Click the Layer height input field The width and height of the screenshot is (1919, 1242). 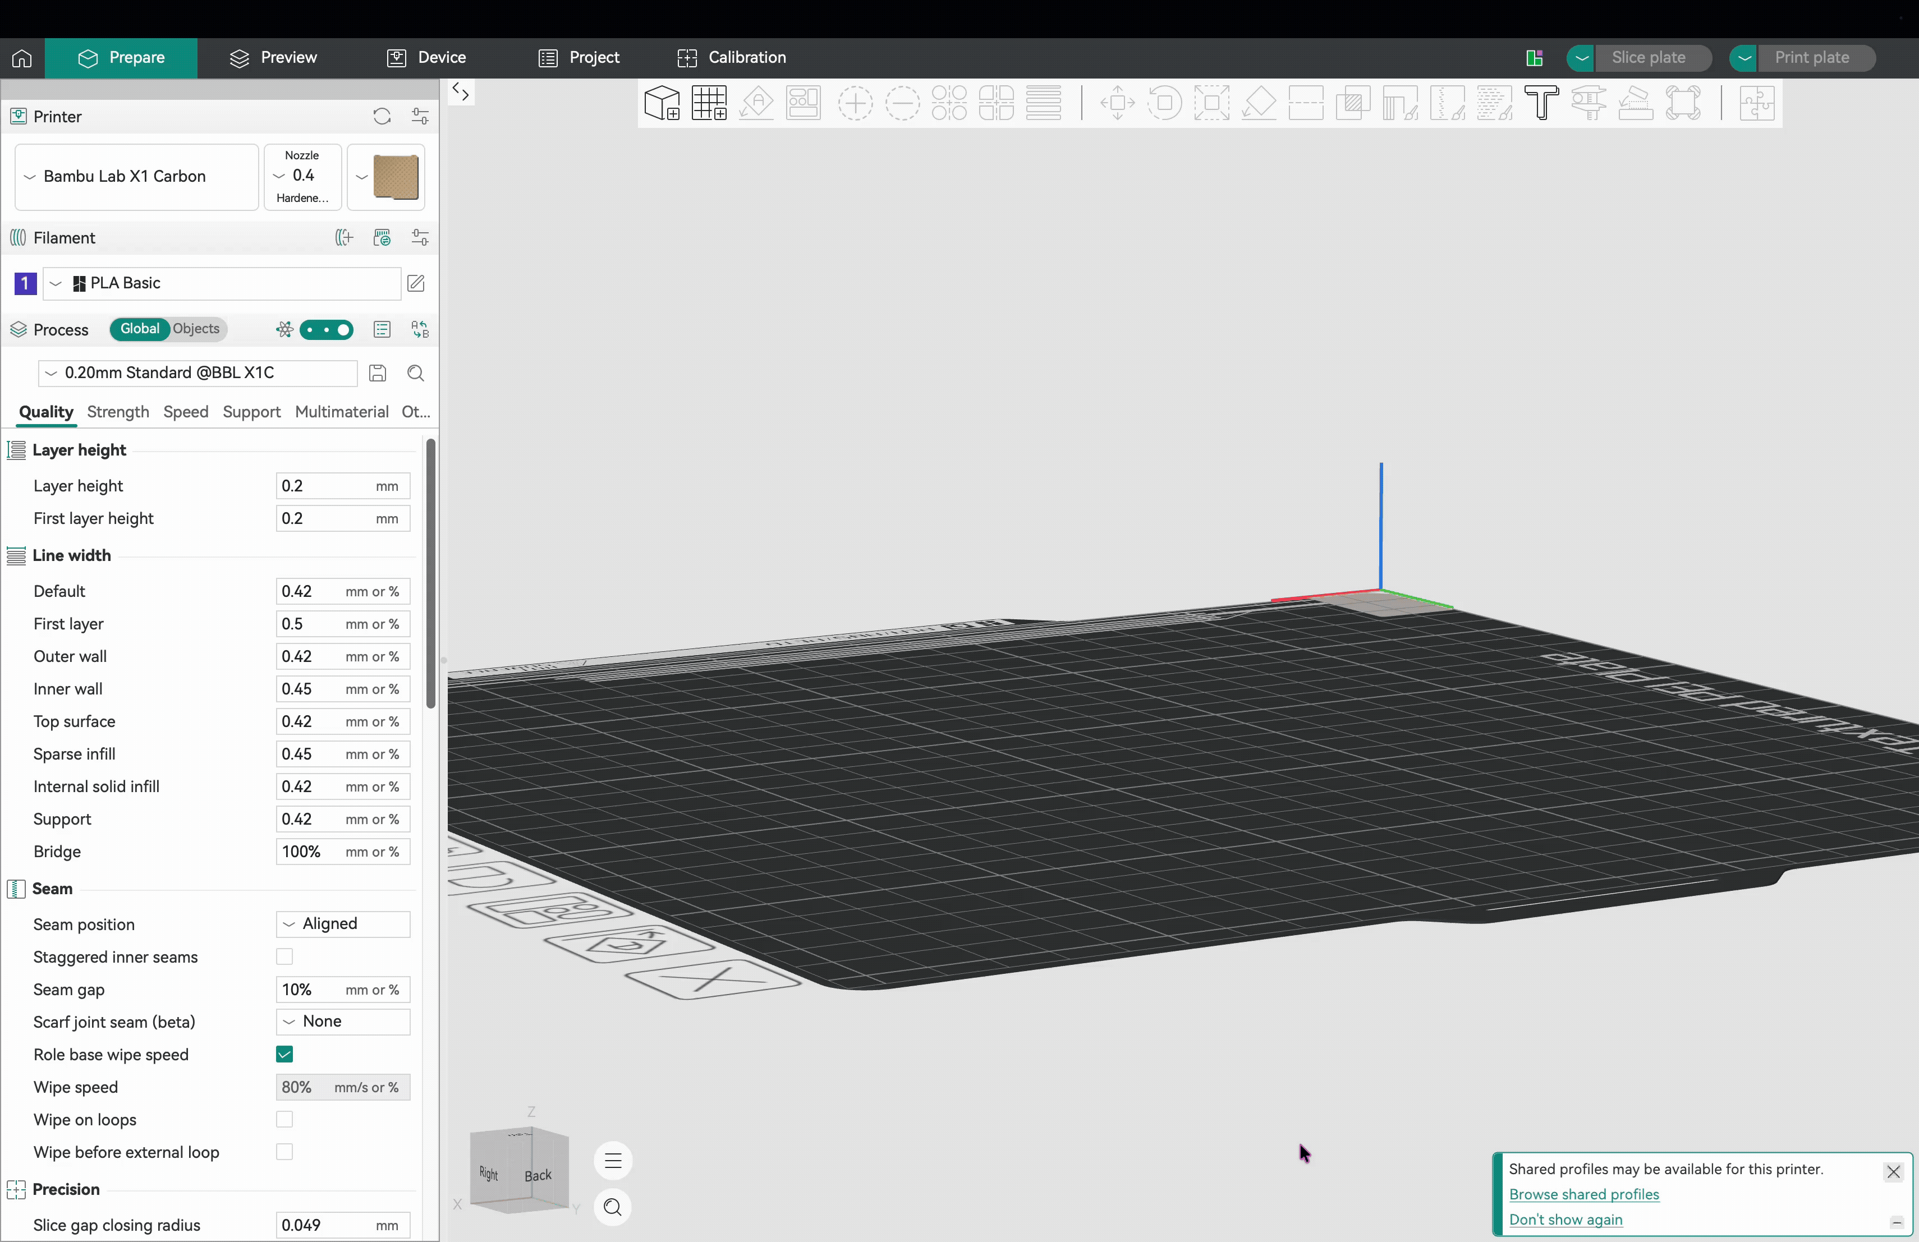343,486
